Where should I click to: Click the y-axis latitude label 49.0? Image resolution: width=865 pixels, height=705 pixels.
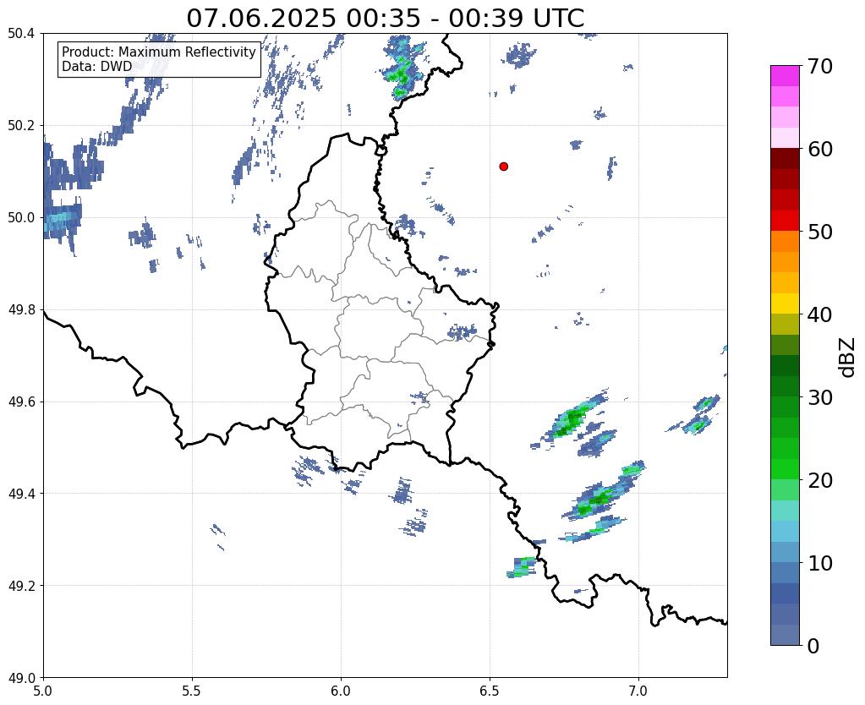[x=21, y=677]
